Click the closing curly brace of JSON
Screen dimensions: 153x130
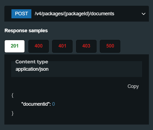[13, 113]
